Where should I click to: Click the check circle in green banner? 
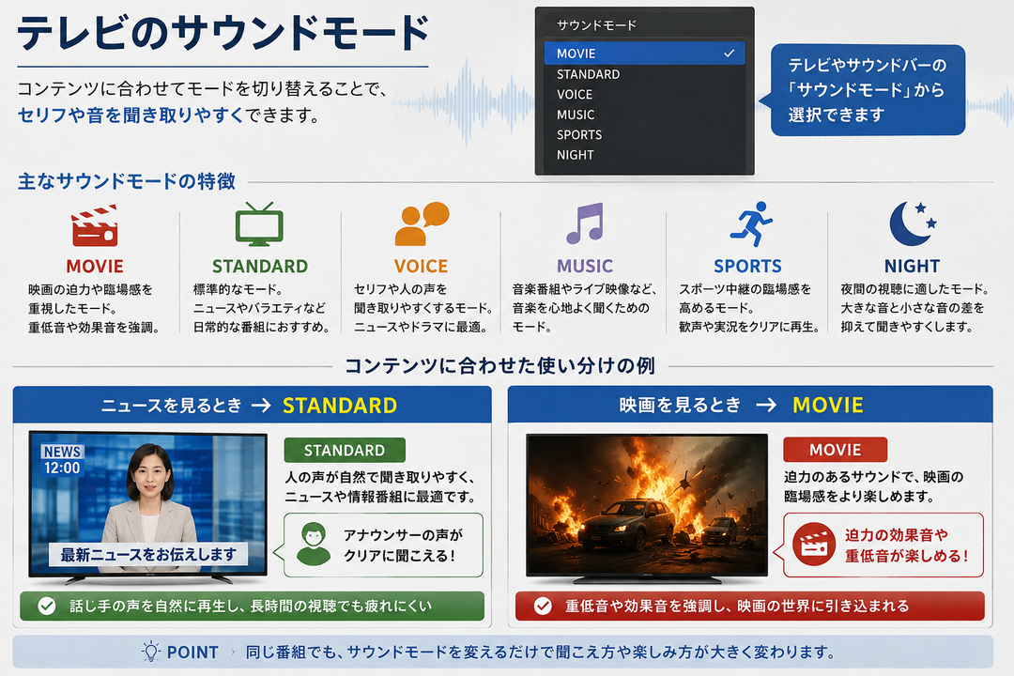(x=47, y=607)
